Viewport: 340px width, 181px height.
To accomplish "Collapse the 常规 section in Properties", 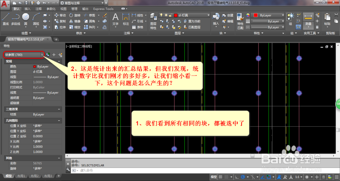I will pos(59,61).
